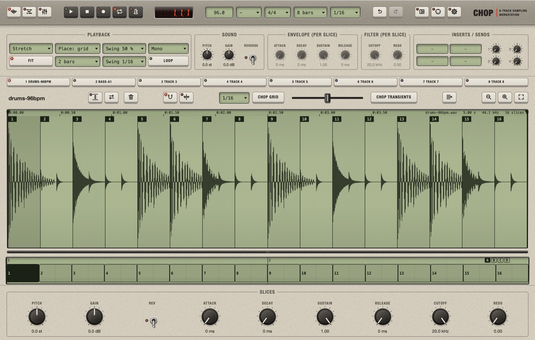Toggle the FIT button in Playback
Screen dimensions: 535x340
pos(31,61)
